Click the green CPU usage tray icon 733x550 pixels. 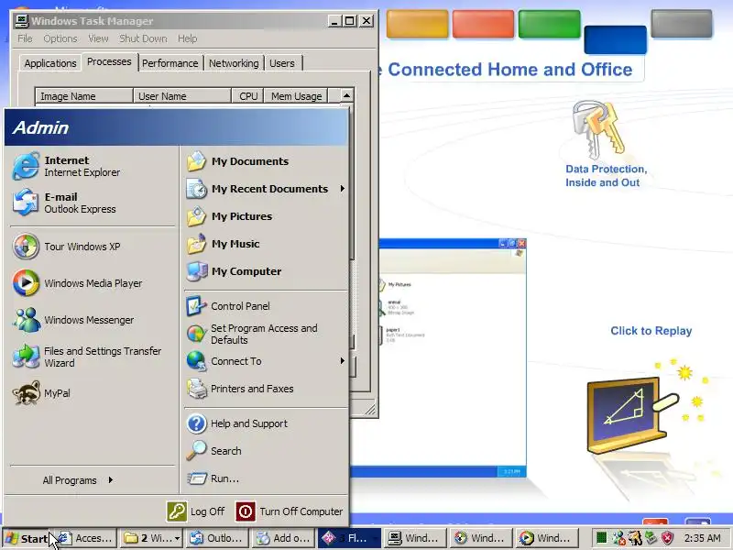click(602, 538)
